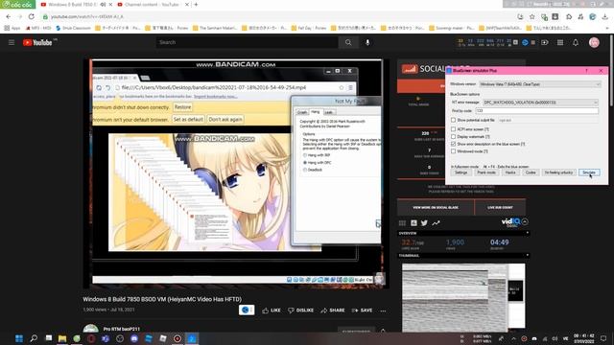Dislike the video

pos(300,310)
